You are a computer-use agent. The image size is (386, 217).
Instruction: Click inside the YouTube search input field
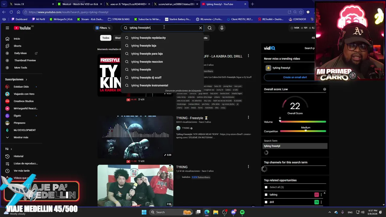tap(163, 28)
